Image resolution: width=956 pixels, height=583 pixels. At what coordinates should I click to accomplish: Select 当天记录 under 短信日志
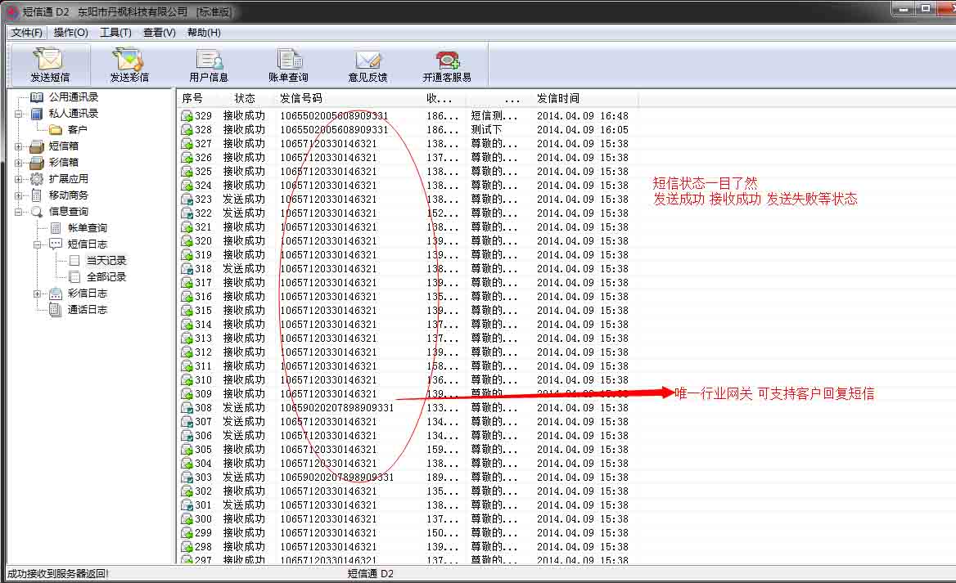coord(105,260)
